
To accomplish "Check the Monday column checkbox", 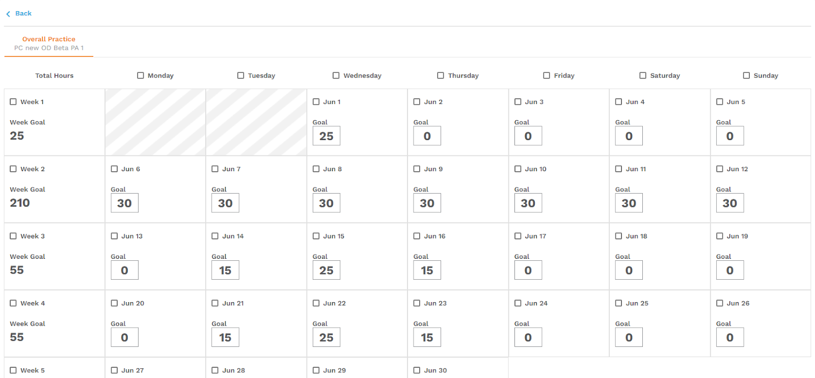I will pos(141,75).
